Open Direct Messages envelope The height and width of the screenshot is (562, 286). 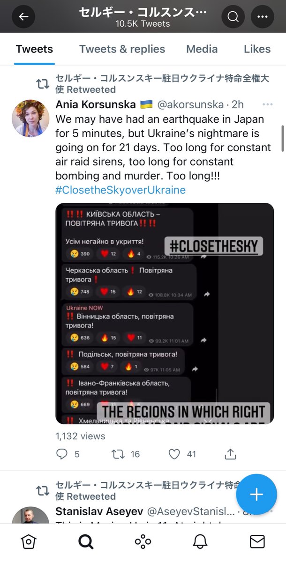(x=257, y=542)
